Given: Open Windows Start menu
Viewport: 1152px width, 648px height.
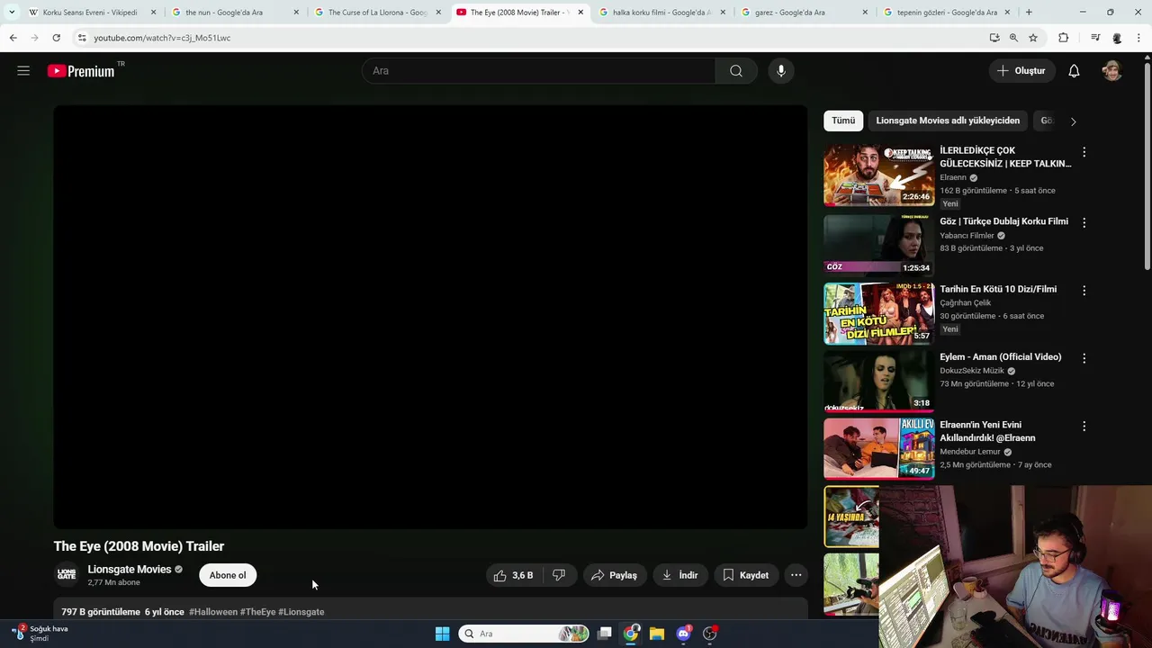Looking at the screenshot, I should 442,634.
